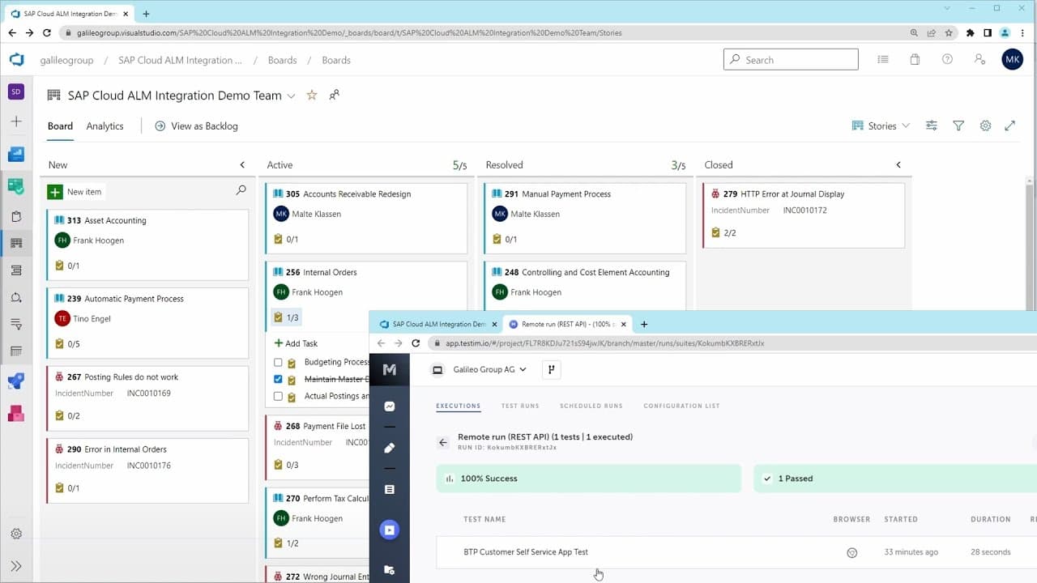Switch to the Analytics tab
1037x583 pixels.
pos(105,126)
